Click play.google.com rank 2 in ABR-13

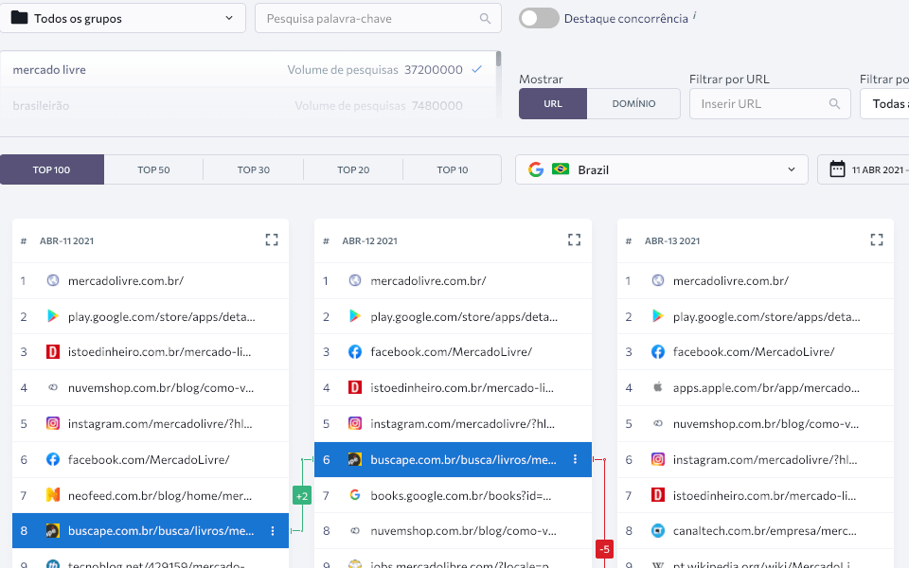766,316
